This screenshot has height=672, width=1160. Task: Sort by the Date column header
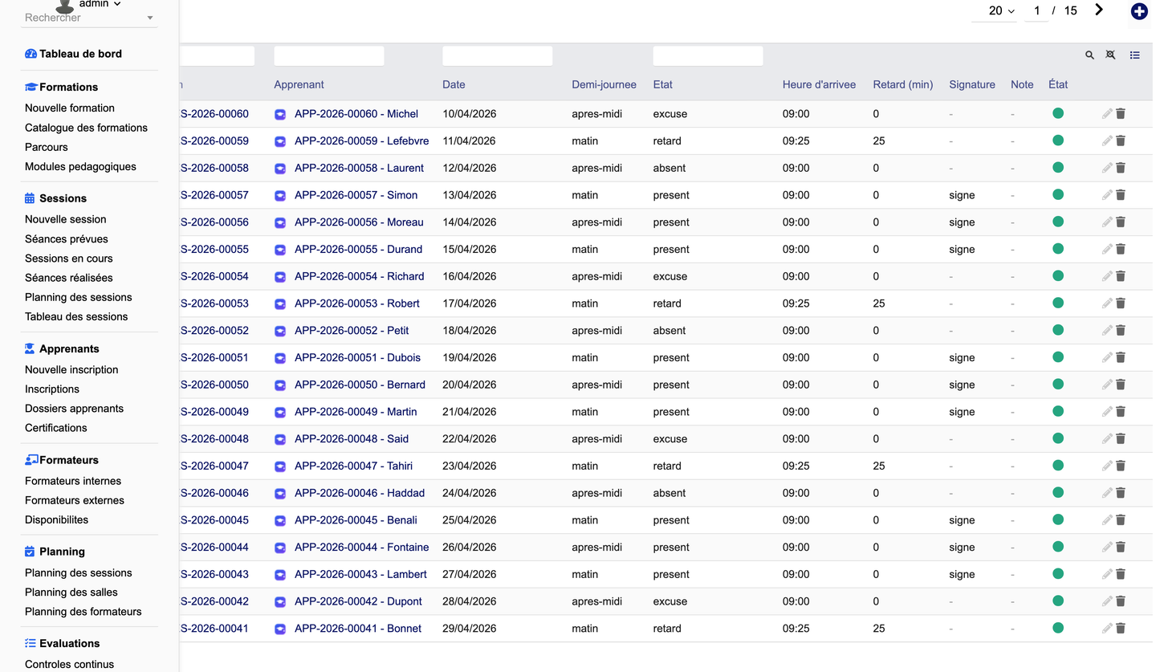coord(454,84)
